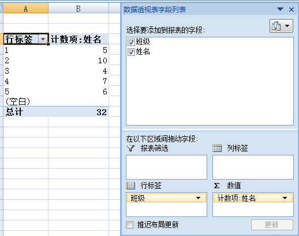Click the sigma values area icon
Viewport: 299px width, 236px height.
216,185
